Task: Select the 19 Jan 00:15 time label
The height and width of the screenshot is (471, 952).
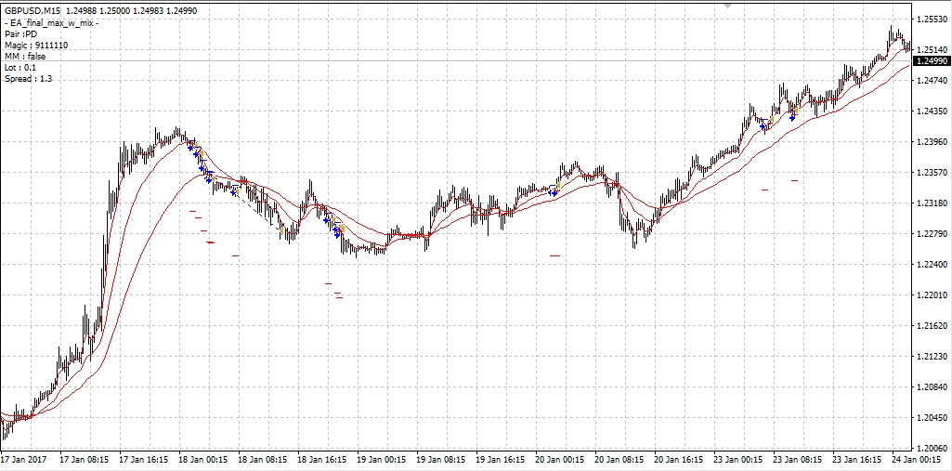Action: 385,460
